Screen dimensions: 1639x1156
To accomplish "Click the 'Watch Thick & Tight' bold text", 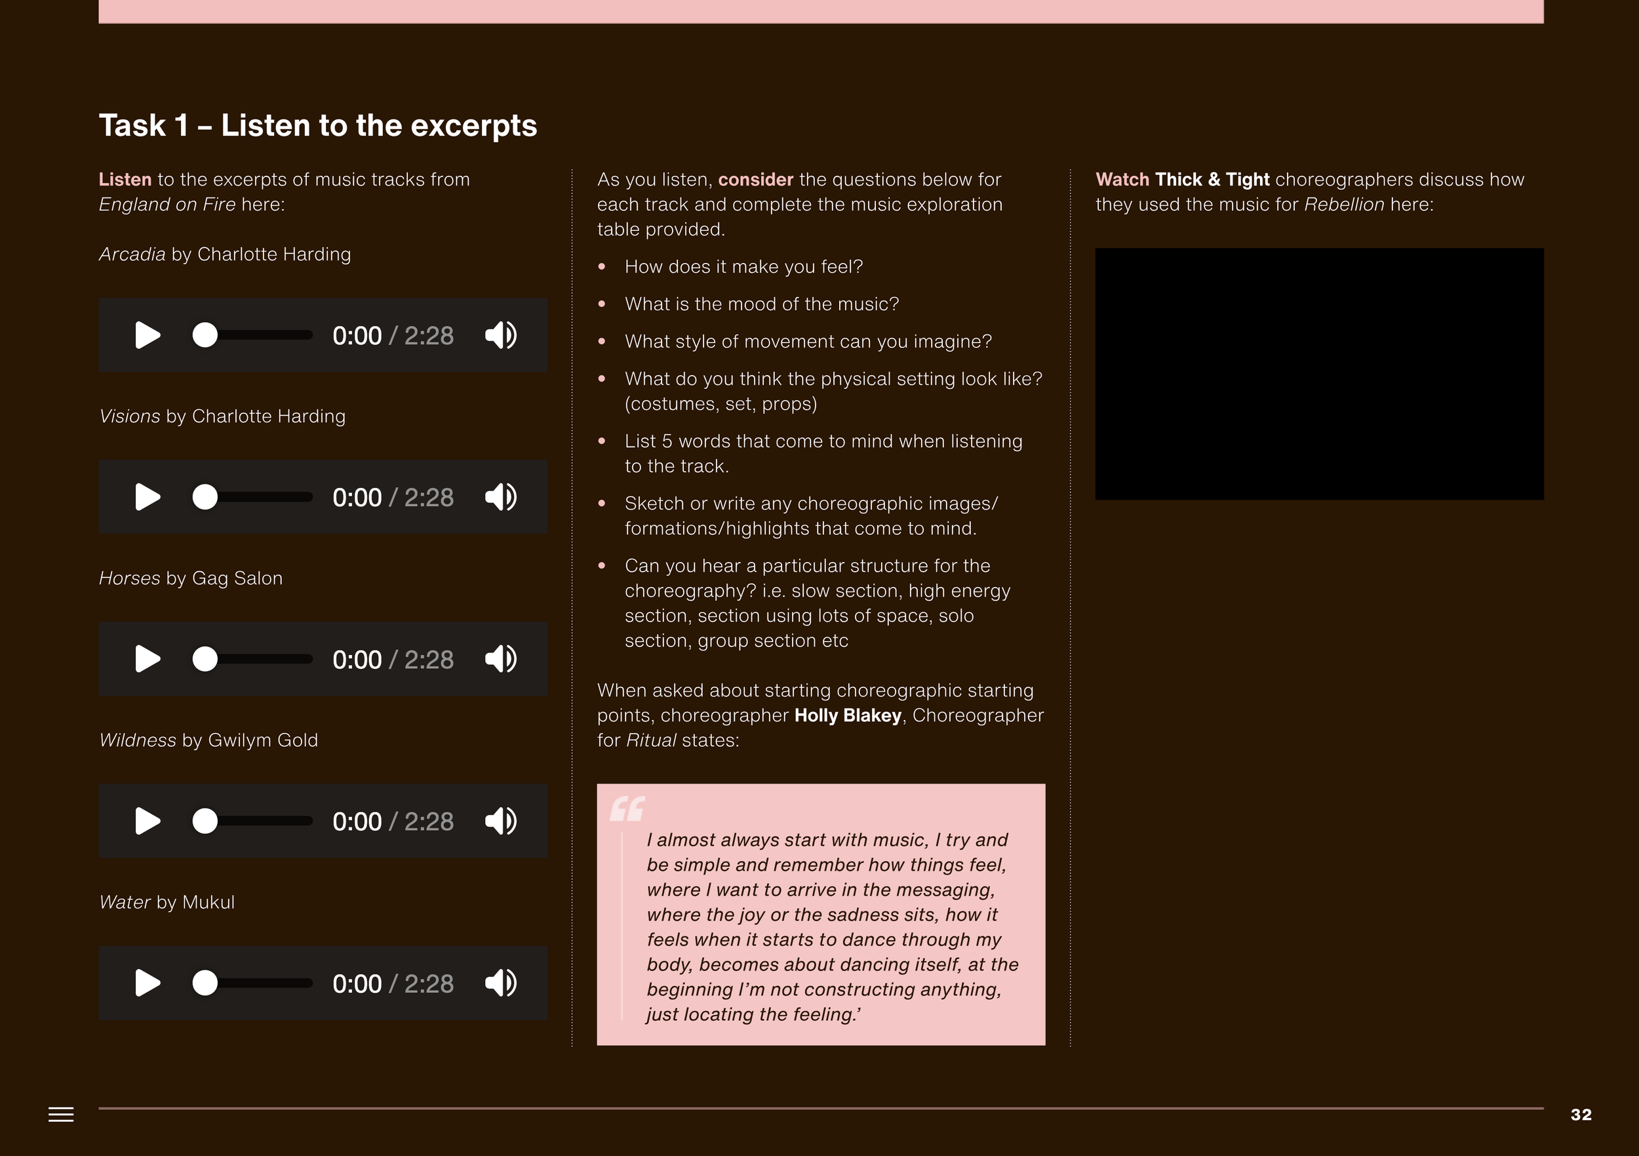I will point(1182,179).
